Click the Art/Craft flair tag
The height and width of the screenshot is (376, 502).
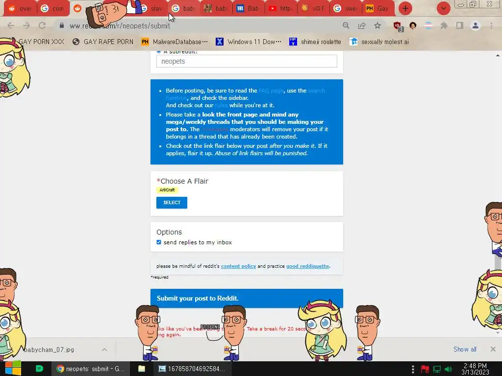(167, 190)
